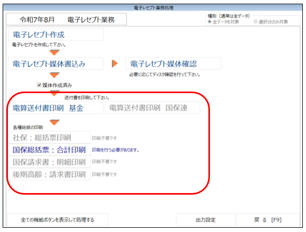Click 国保総括票:合計印刷 button
Screen dimensions: 306x232
click(x=50, y=150)
